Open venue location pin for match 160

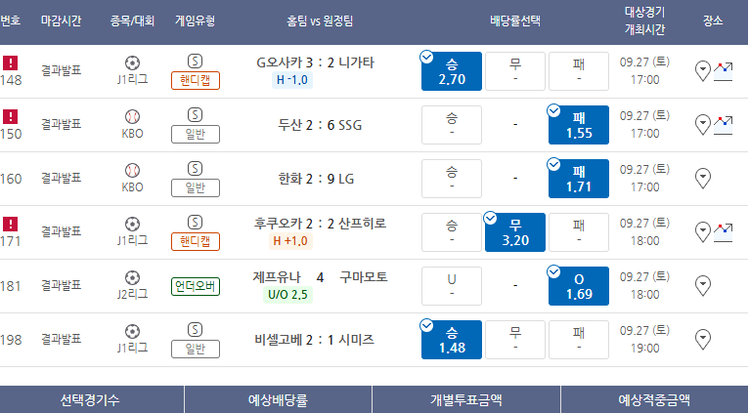tap(702, 179)
